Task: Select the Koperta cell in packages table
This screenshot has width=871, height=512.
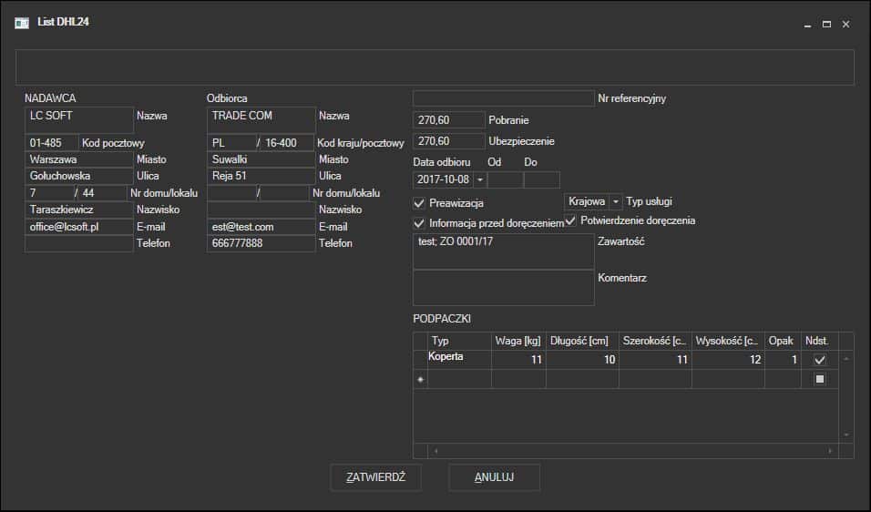Action: [x=459, y=359]
